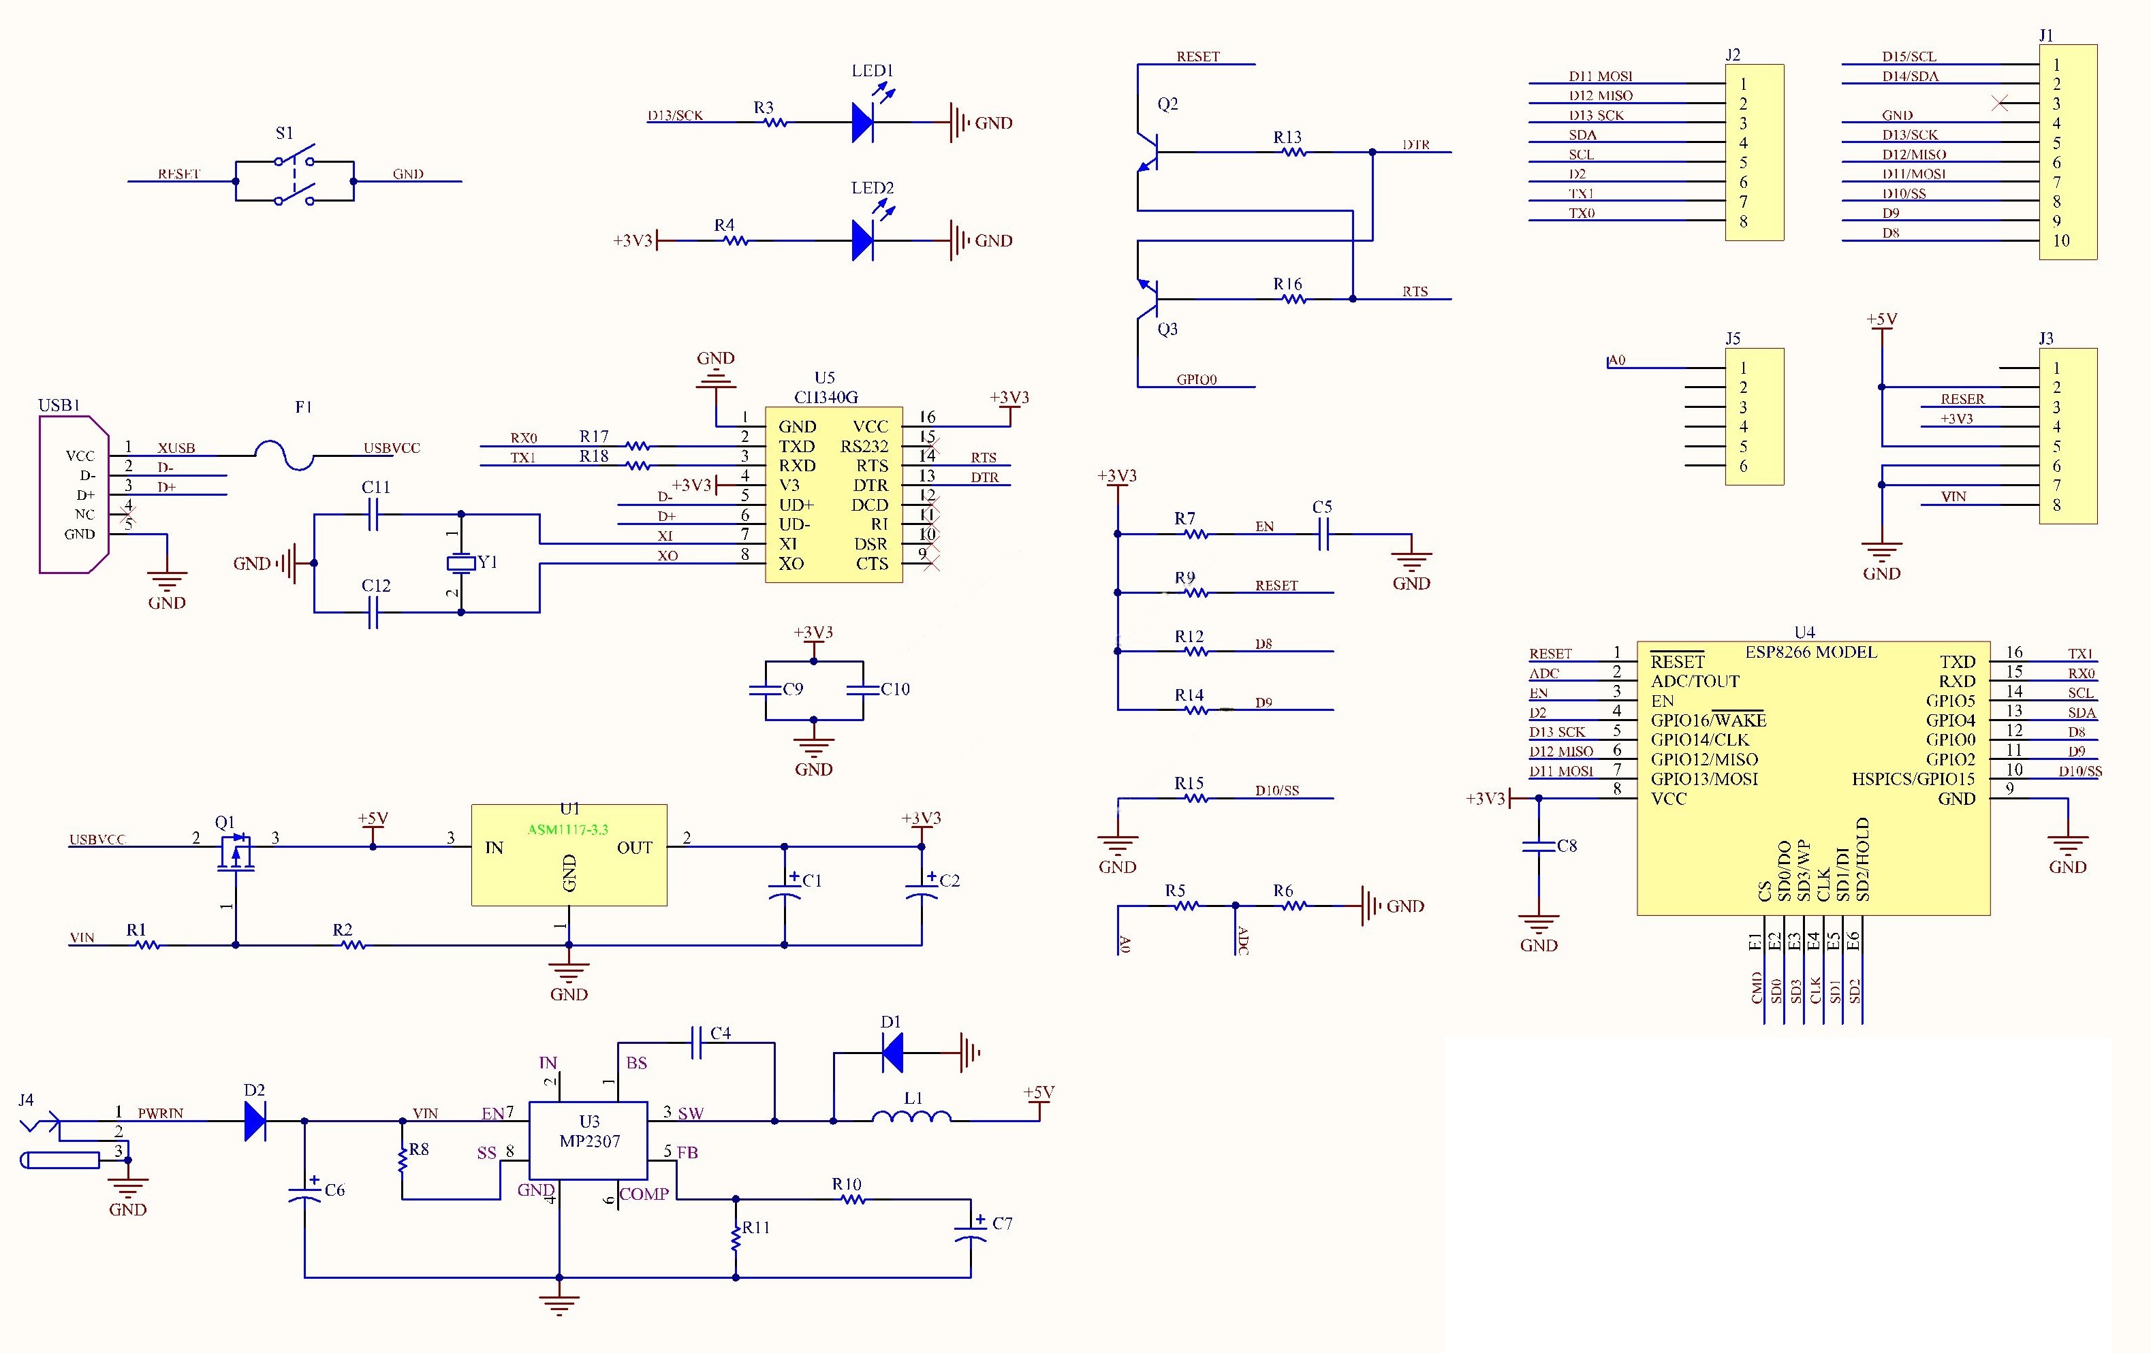Click capacitor C12 symbol

pos(373,613)
